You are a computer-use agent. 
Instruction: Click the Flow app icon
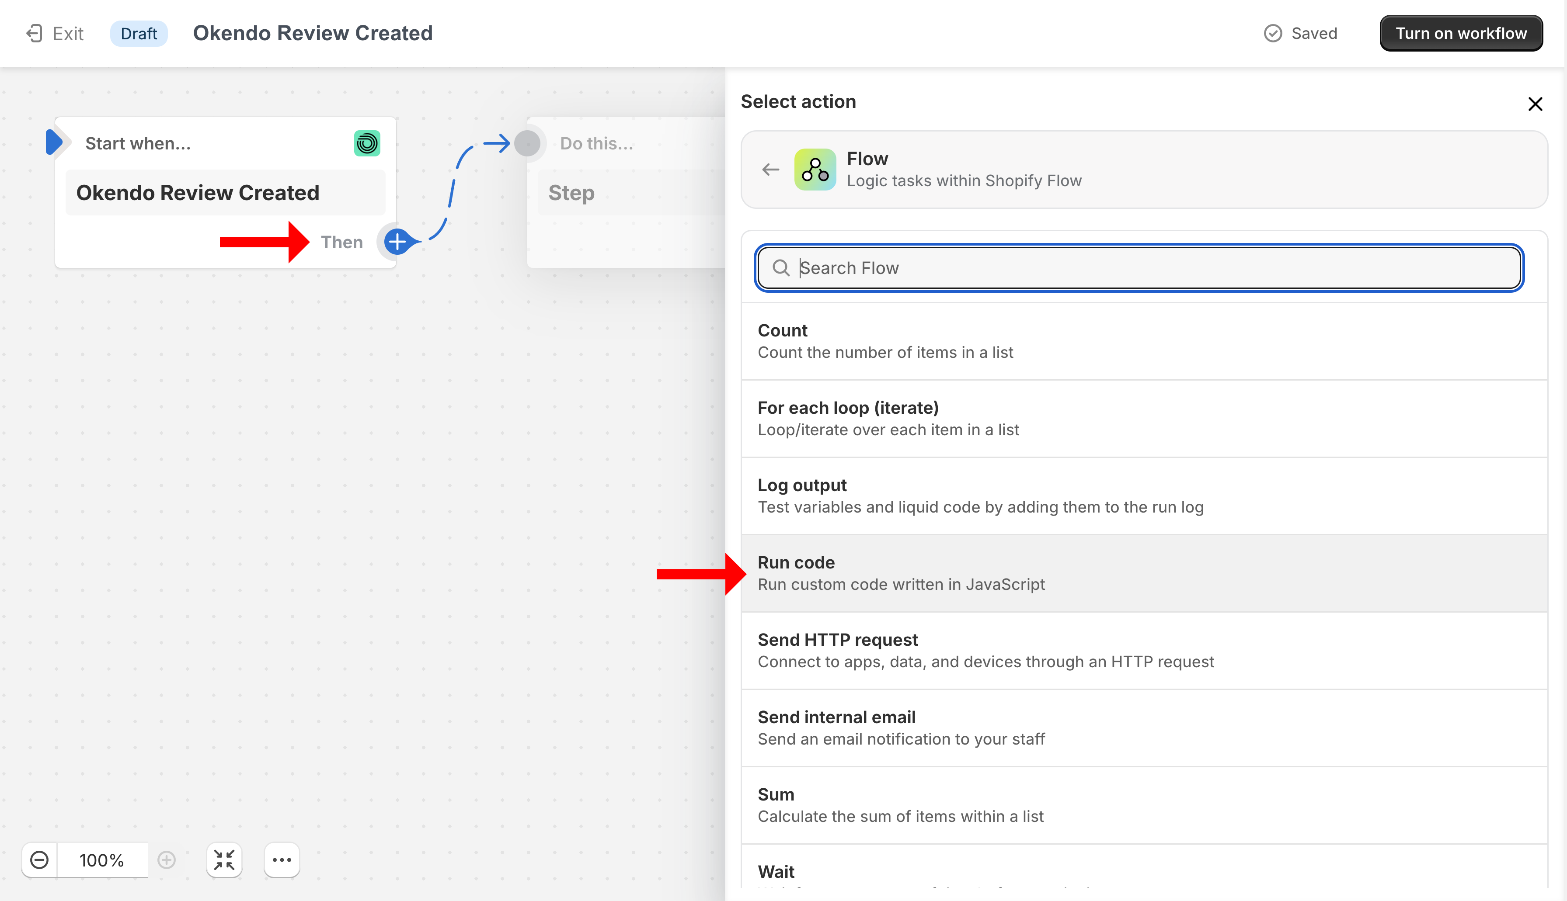815,170
